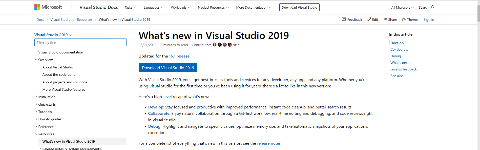Open More Visual Studio features item
This screenshot has width=480, height=150.
(64, 89)
